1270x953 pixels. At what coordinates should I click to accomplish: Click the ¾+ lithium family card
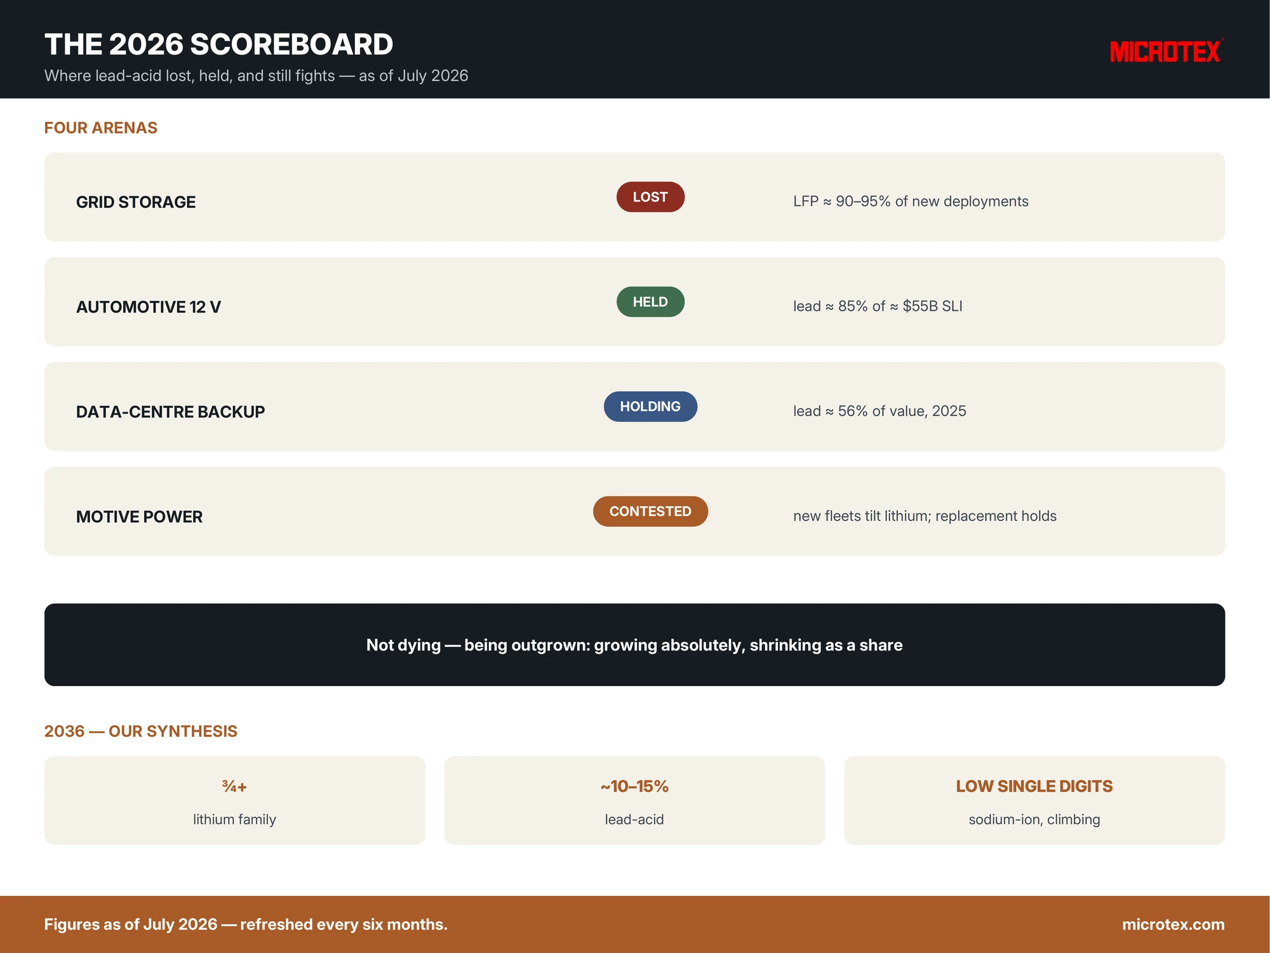pos(234,801)
